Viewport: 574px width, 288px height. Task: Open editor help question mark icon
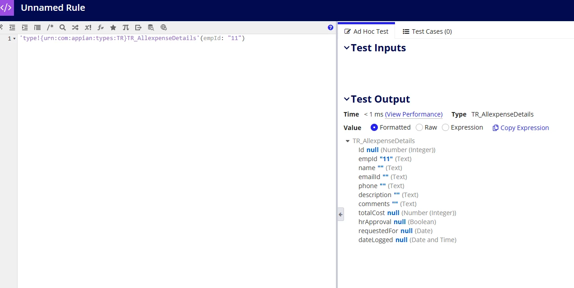click(331, 27)
